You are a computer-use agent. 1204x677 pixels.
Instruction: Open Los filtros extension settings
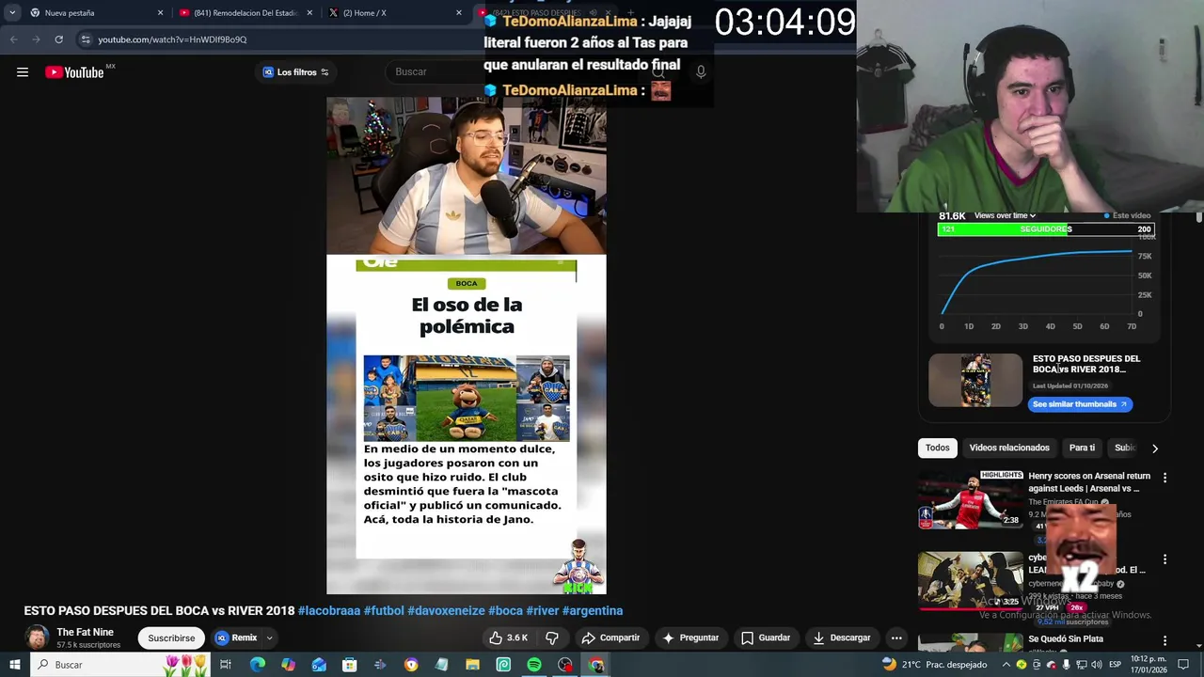pos(296,72)
